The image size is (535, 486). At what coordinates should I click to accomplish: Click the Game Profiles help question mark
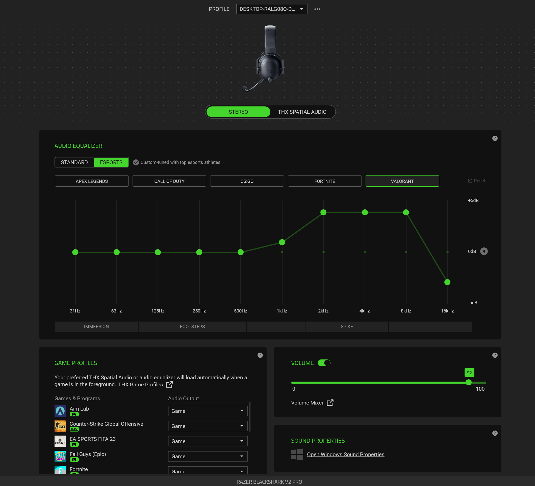pyautogui.click(x=260, y=355)
